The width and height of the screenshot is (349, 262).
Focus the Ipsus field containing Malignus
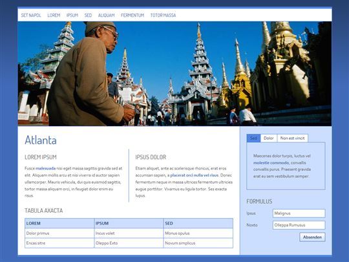point(299,213)
